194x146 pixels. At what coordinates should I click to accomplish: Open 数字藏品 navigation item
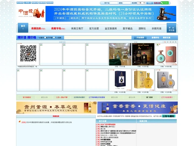click(128, 29)
